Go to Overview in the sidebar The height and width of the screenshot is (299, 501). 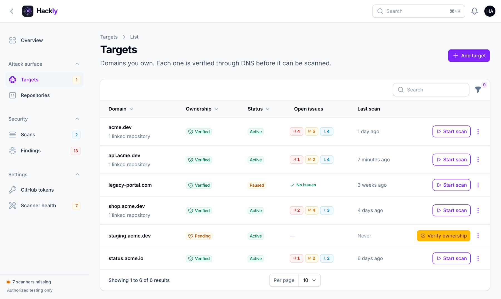(x=45, y=40)
